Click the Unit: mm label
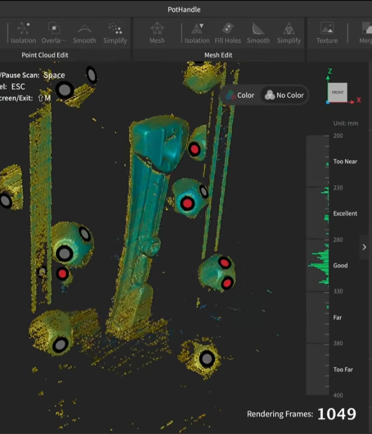372x434 pixels. click(x=345, y=123)
